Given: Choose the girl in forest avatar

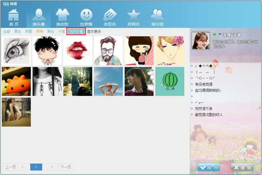Looking at the screenshot, I should 78,81.
